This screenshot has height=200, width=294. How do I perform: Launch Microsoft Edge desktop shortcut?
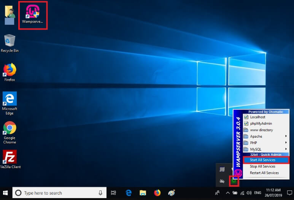(x=10, y=103)
